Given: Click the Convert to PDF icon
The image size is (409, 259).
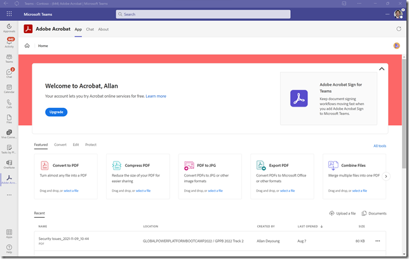Looking at the screenshot, I should click(44, 166).
